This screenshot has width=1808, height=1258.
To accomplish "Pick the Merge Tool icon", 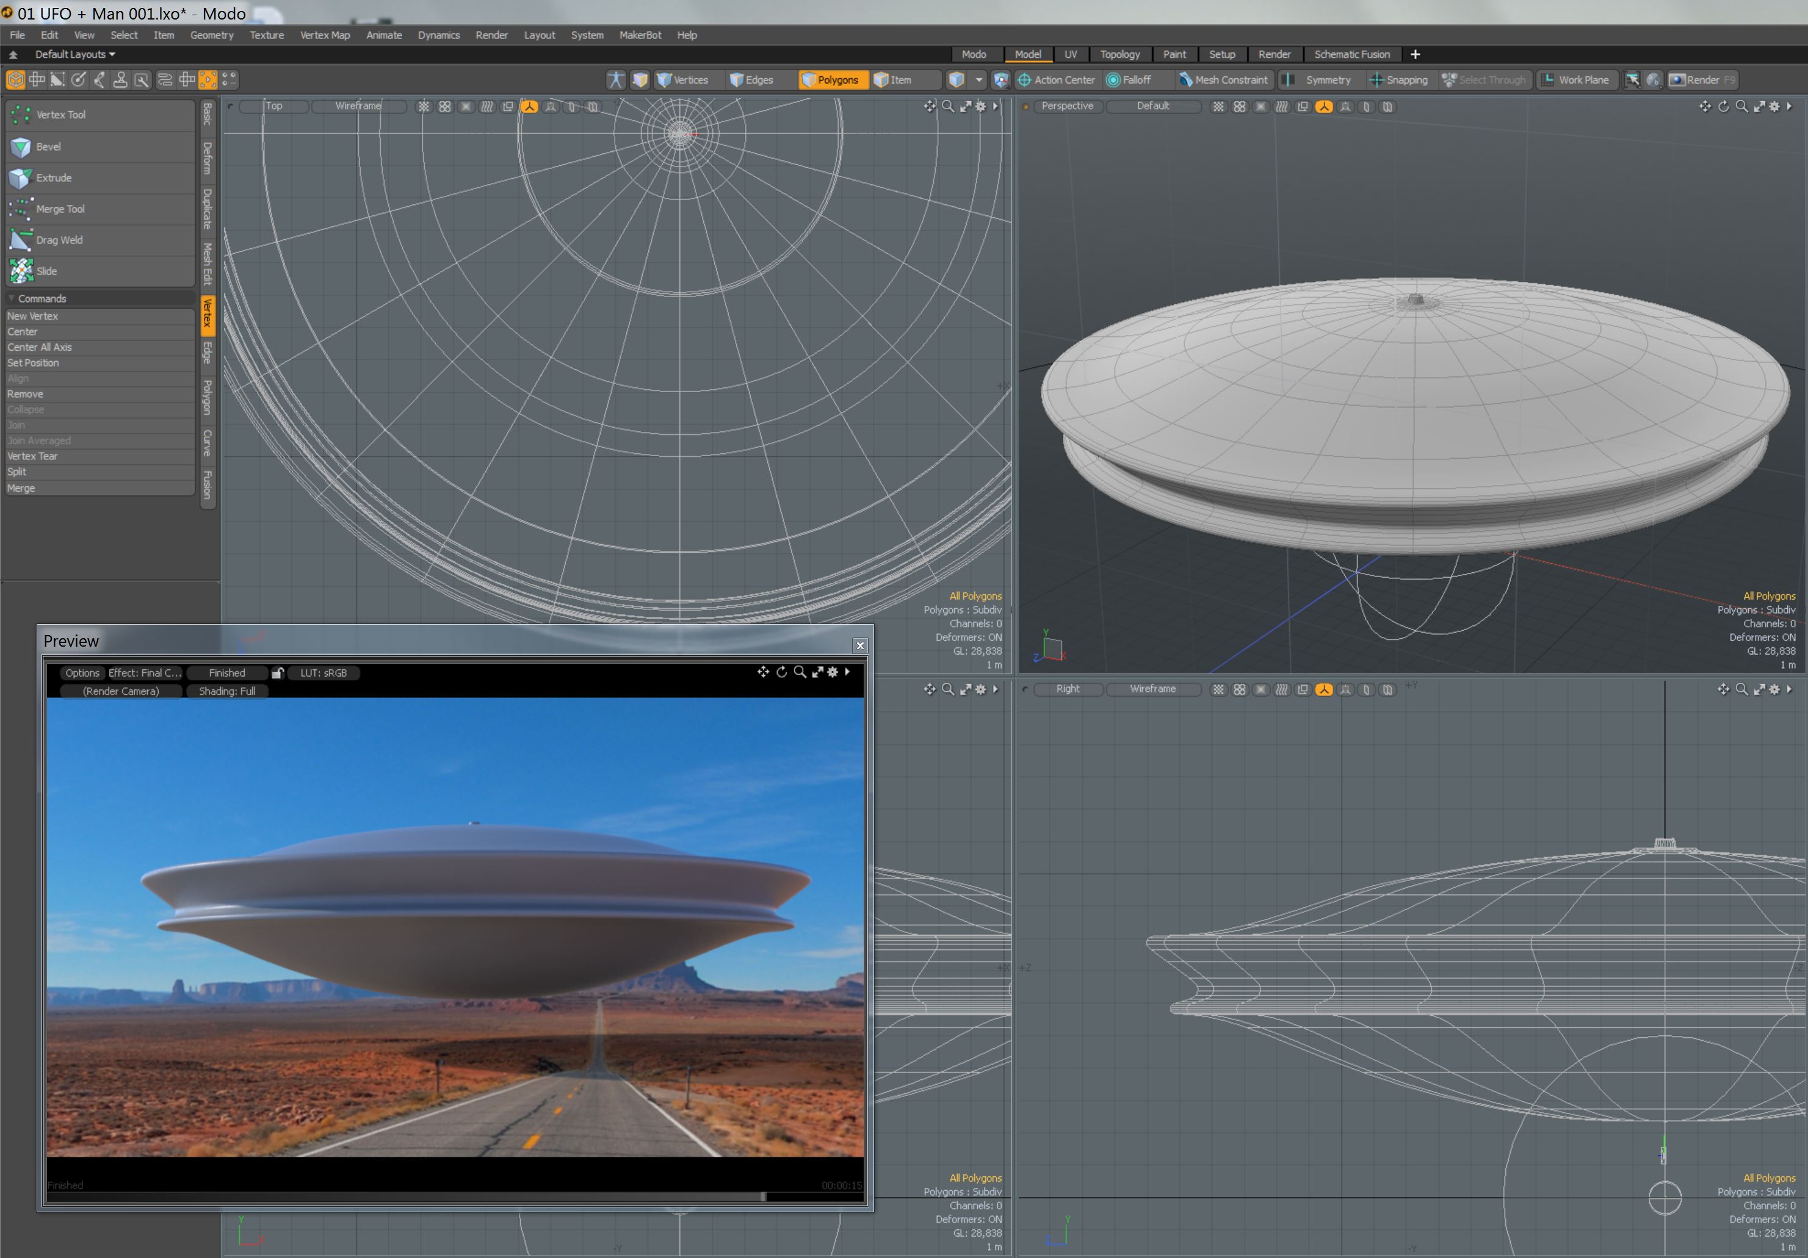I will pyautogui.click(x=21, y=209).
